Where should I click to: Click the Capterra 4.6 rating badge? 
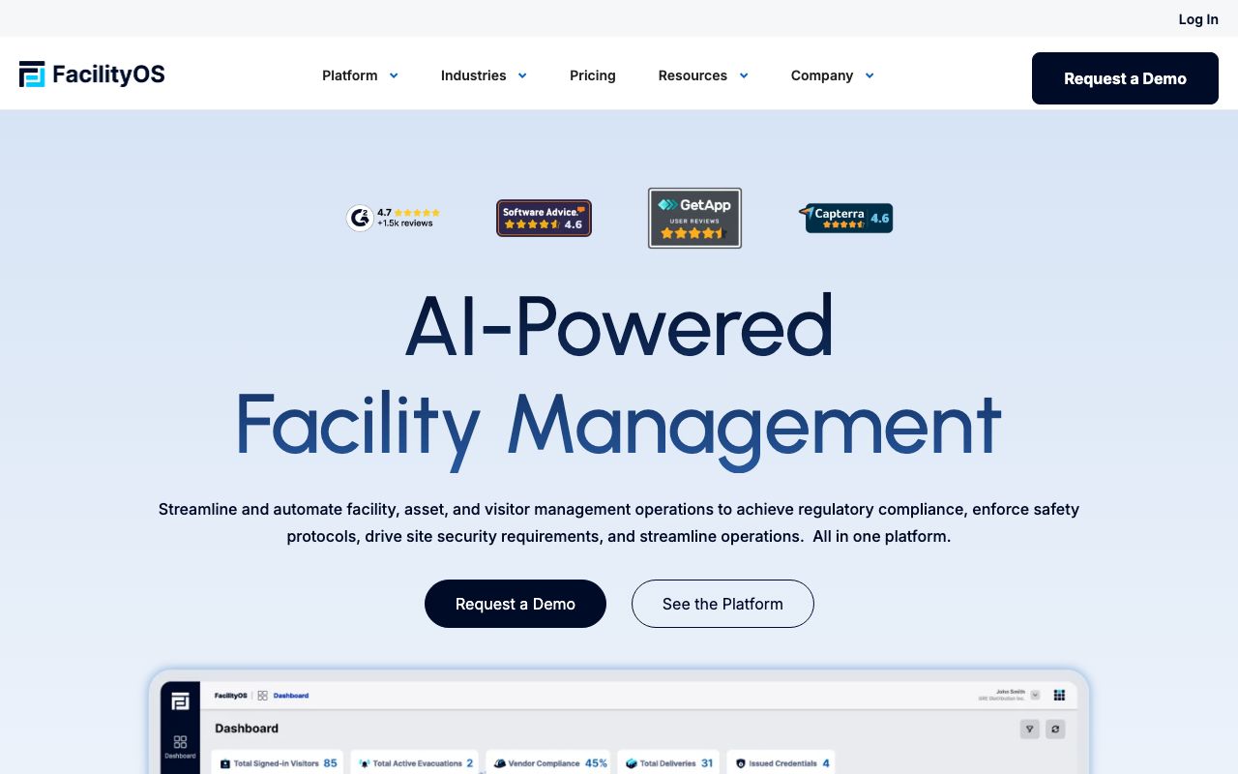pos(846,218)
